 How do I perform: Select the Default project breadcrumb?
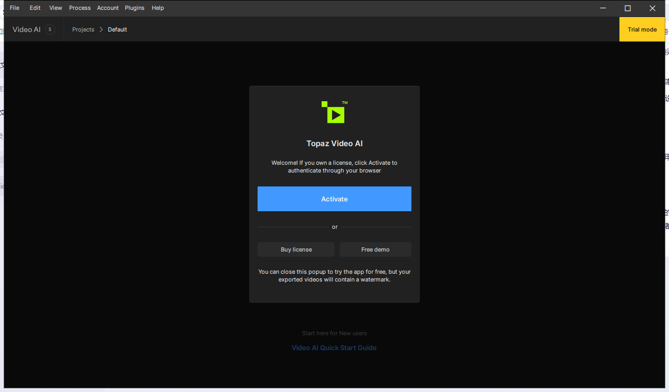pyautogui.click(x=117, y=29)
